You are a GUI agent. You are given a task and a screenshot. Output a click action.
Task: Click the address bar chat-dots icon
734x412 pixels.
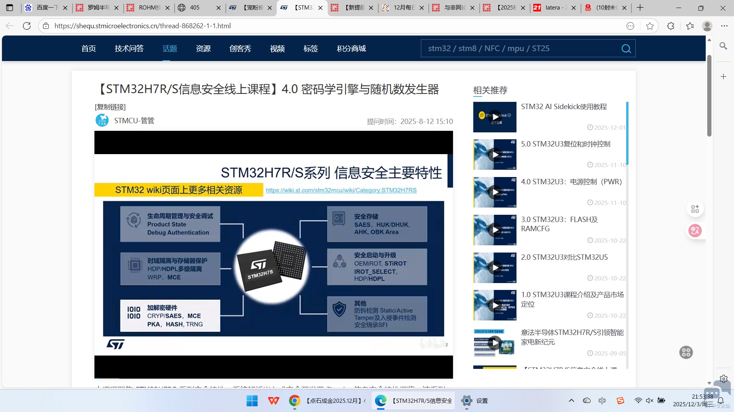[630, 26]
